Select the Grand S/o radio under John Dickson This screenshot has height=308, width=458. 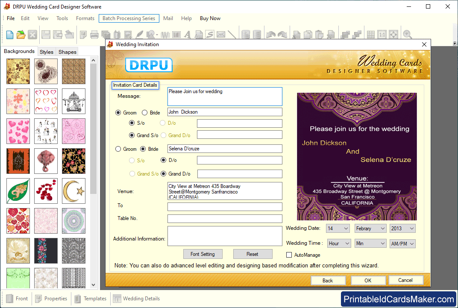click(132, 135)
